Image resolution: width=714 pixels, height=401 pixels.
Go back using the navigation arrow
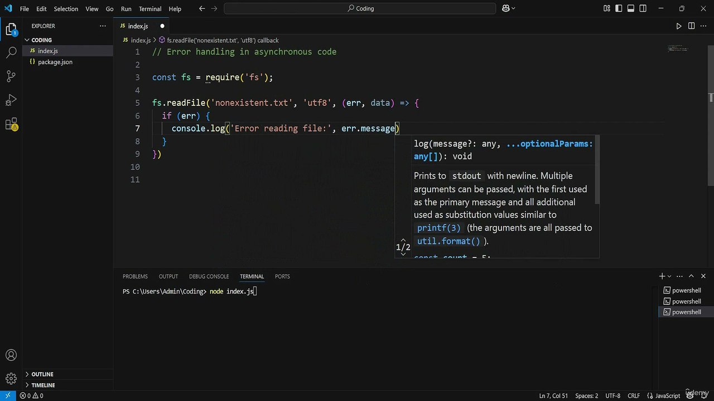coord(202,8)
